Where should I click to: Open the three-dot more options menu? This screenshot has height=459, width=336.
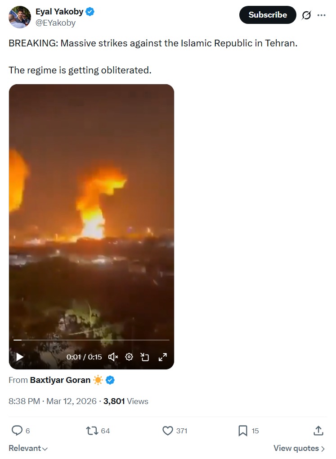point(321,15)
